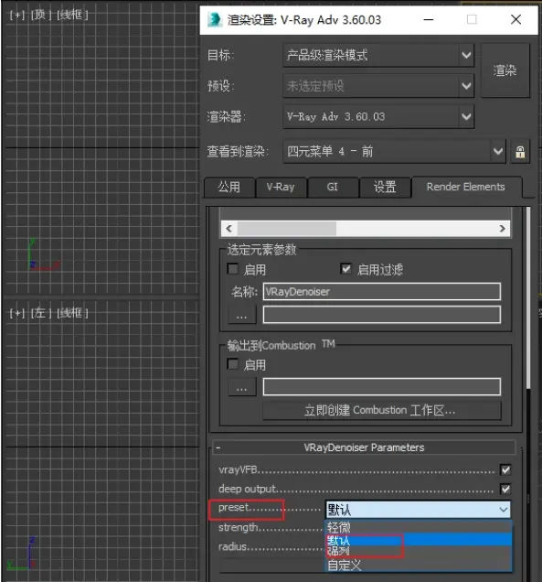Click the horizontal scrollbar thumb in elements list
Screen dimensions: 542x582
coord(287,229)
